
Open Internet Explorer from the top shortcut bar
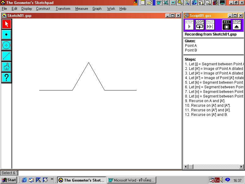tap(194, 2)
